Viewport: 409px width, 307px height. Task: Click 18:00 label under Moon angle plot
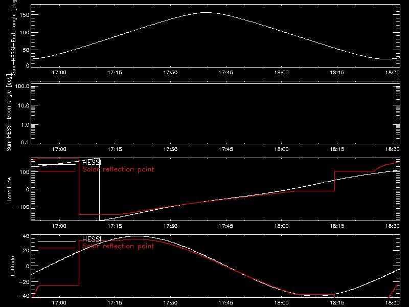coord(282,149)
